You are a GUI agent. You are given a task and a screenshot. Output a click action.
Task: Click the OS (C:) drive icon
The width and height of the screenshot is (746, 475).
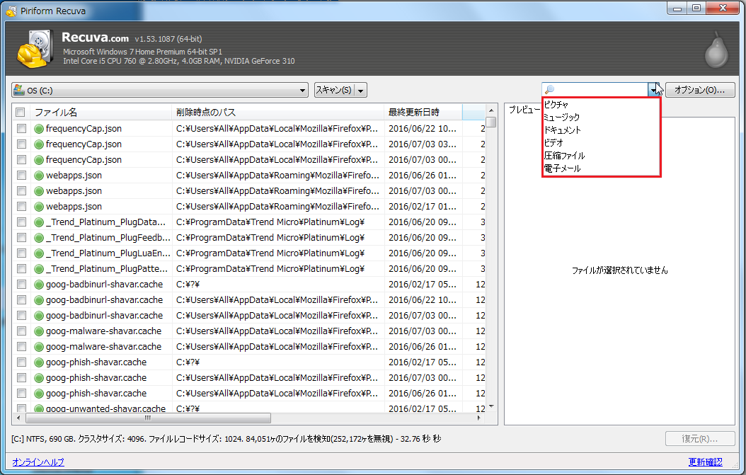19,89
